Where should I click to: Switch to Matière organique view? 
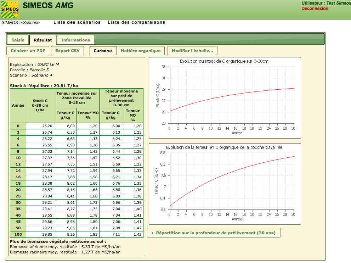click(x=141, y=51)
